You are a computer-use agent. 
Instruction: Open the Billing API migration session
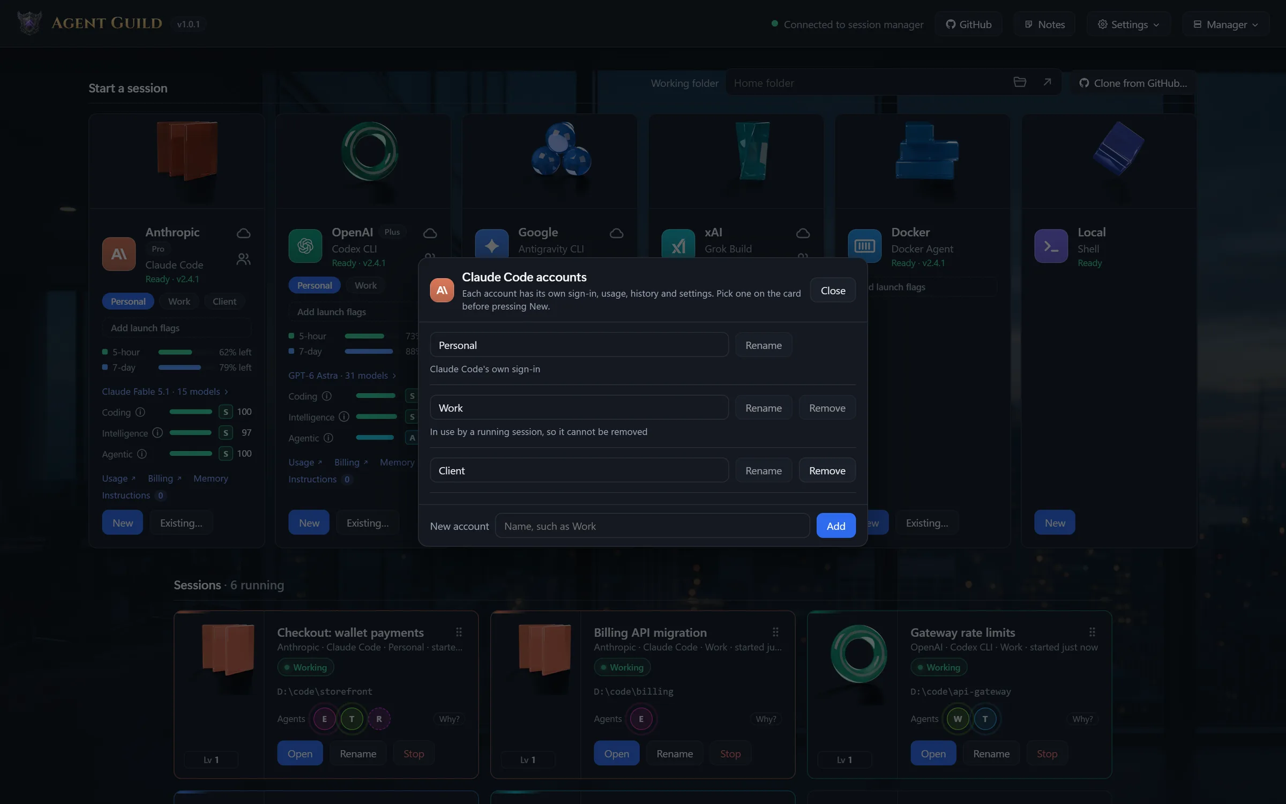point(616,753)
